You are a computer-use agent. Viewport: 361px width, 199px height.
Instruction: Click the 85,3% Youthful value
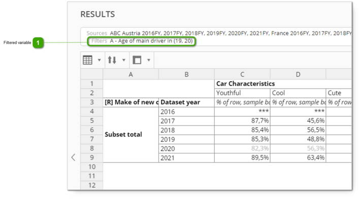click(242, 139)
